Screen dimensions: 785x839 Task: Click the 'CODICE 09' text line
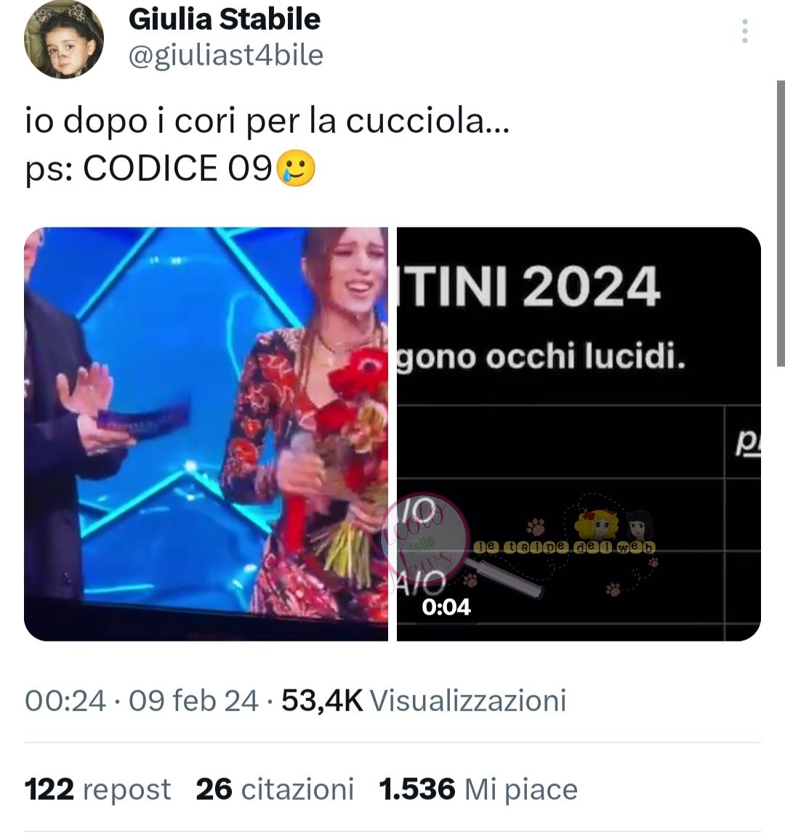click(177, 168)
